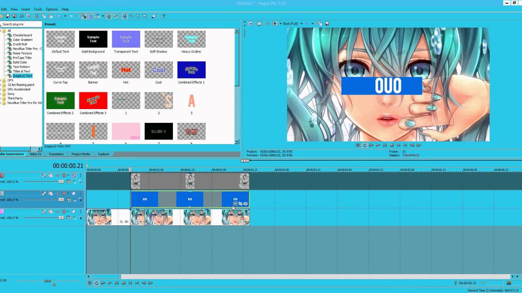Click the Search plug-ins field

click(x=21, y=24)
